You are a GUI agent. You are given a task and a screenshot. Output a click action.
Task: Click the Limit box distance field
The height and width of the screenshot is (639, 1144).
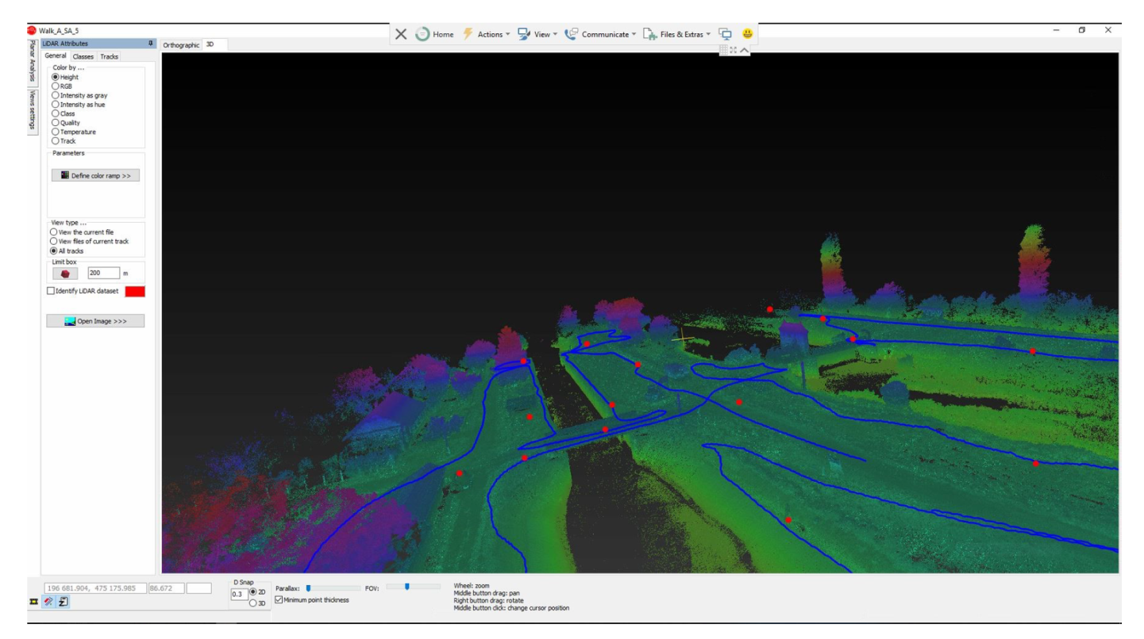(103, 273)
